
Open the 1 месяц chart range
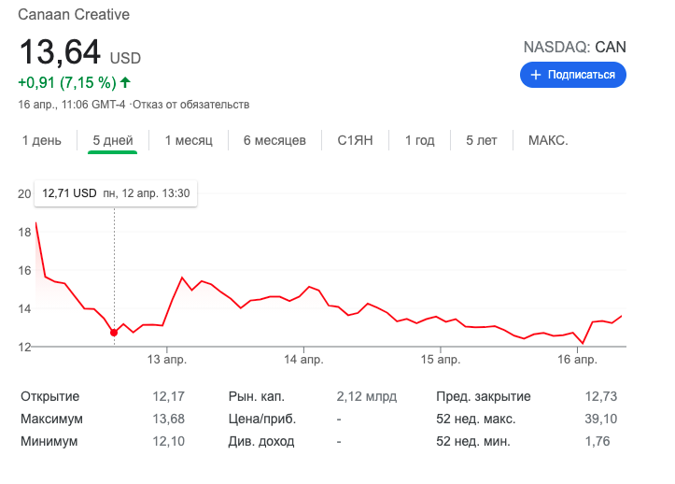(x=189, y=140)
